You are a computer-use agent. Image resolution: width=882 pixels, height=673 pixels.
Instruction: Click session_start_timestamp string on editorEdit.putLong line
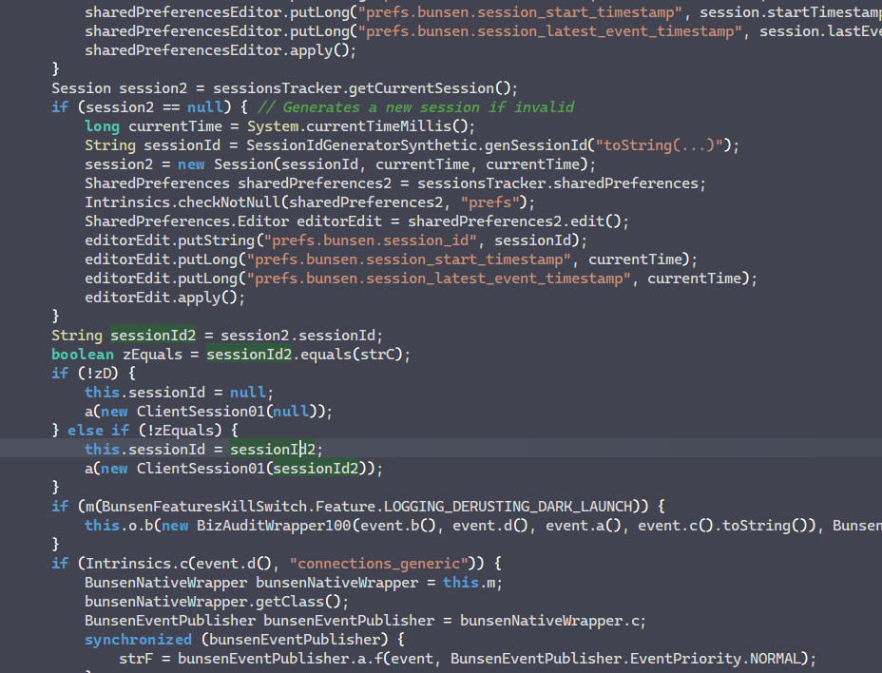409,260
